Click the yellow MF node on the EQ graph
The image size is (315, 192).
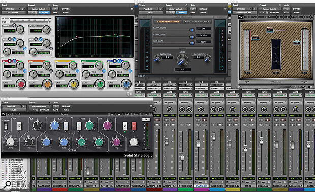[x=100, y=37]
